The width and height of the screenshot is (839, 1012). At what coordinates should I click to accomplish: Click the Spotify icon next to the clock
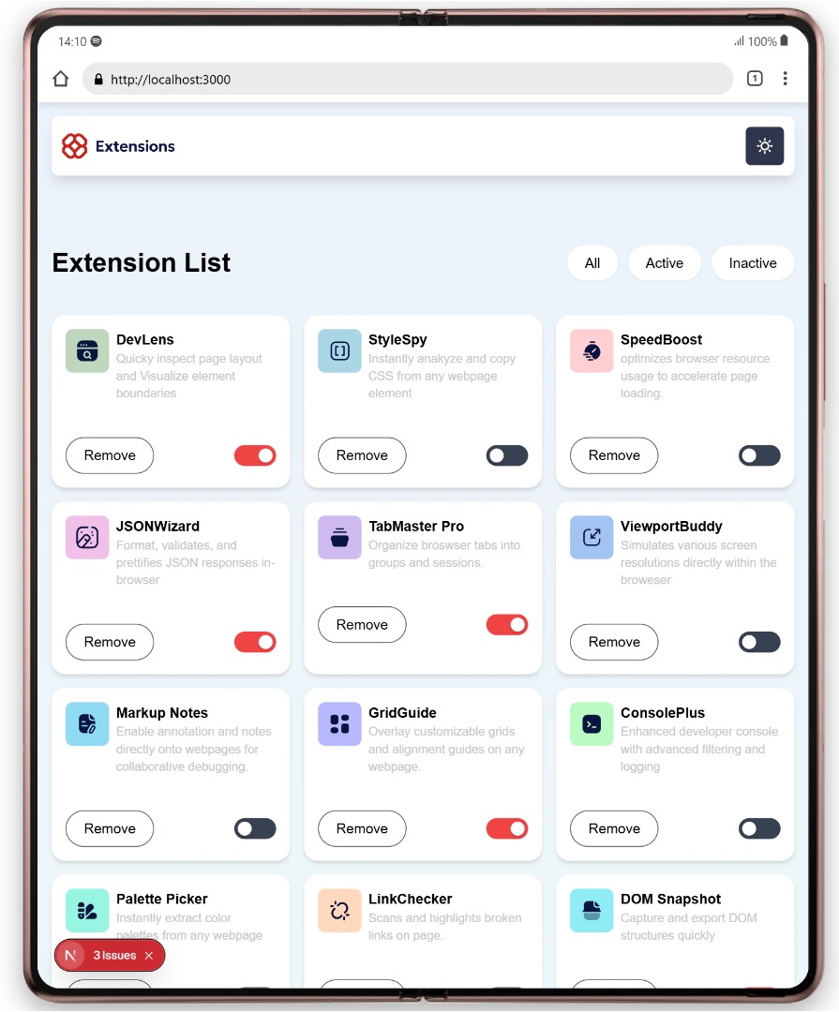(x=97, y=41)
